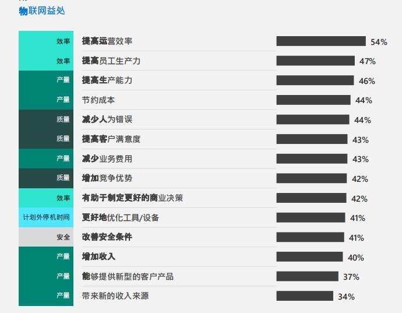This screenshot has width=402, height=313.
Task: Click the 节约成本 text label
Action: point(98,100)
